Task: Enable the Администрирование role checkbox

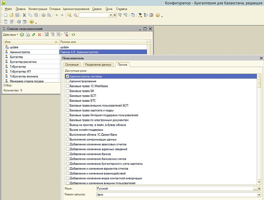Action: click(x=68, y=81)
